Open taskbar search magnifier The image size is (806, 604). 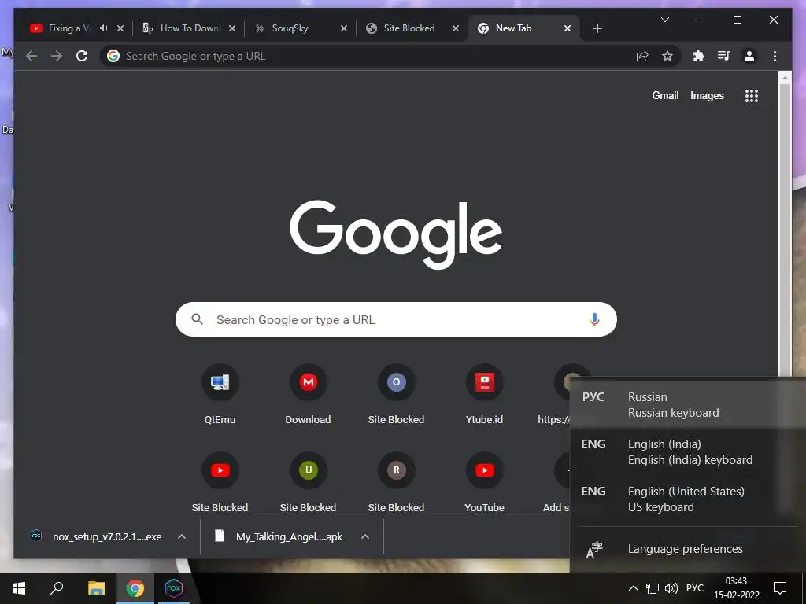[x=57, y=588]
